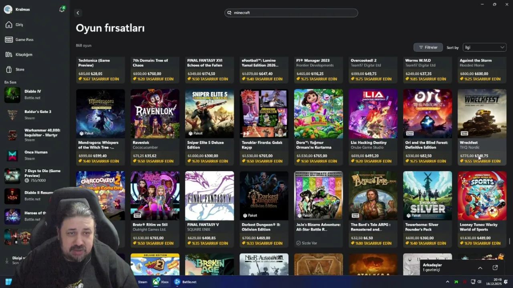The width and height of the screenshot is (513, 288).
Task: Open Overcooked! 2 Team17 listing
Action: pyautogui.click(x=373, y=70)
